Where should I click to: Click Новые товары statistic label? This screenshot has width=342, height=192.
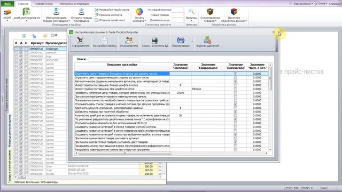coord(160,15)
